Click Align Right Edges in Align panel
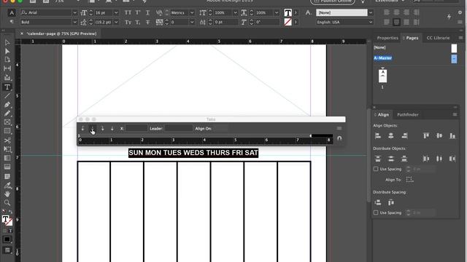The image size is (467, 262). coord(404,136)
